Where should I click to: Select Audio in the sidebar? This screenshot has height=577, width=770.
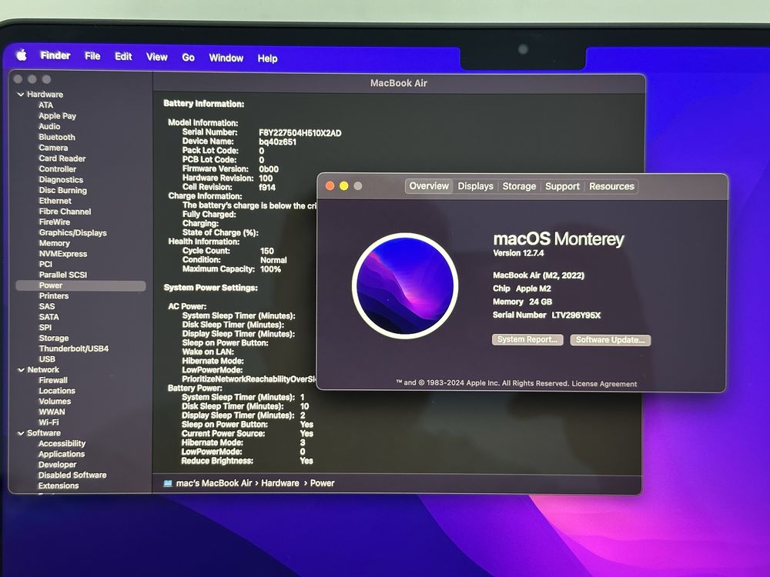49,126
